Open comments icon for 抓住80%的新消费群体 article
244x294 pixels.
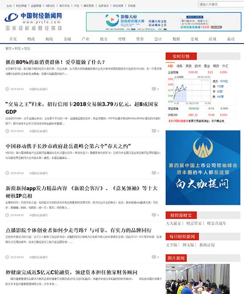154,89
